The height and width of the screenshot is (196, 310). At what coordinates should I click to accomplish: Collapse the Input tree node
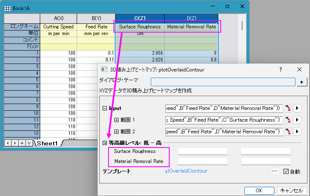pos(105,108)
